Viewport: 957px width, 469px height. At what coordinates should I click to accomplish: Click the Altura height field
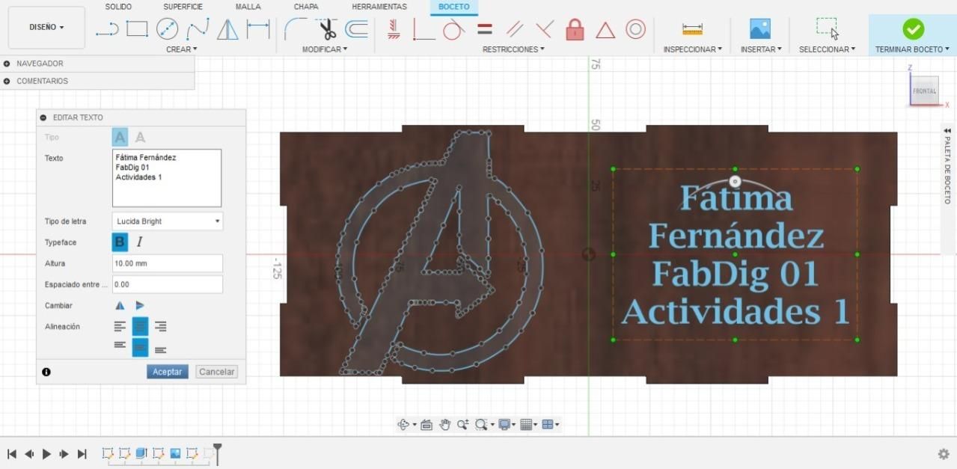pos(168,263)
